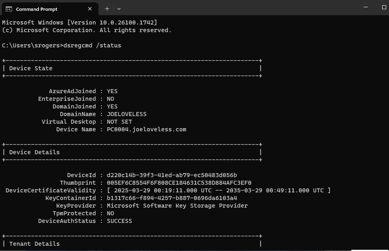The height and width of the screenshot is (251, 389).
Task: Click the KeyContainerId GUID value
Action: (x=172, y=198)
